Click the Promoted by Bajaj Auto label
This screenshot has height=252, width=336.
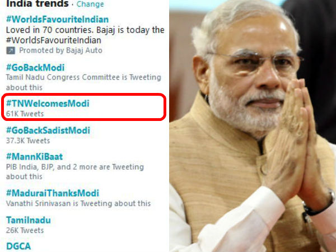click(60, 50)
